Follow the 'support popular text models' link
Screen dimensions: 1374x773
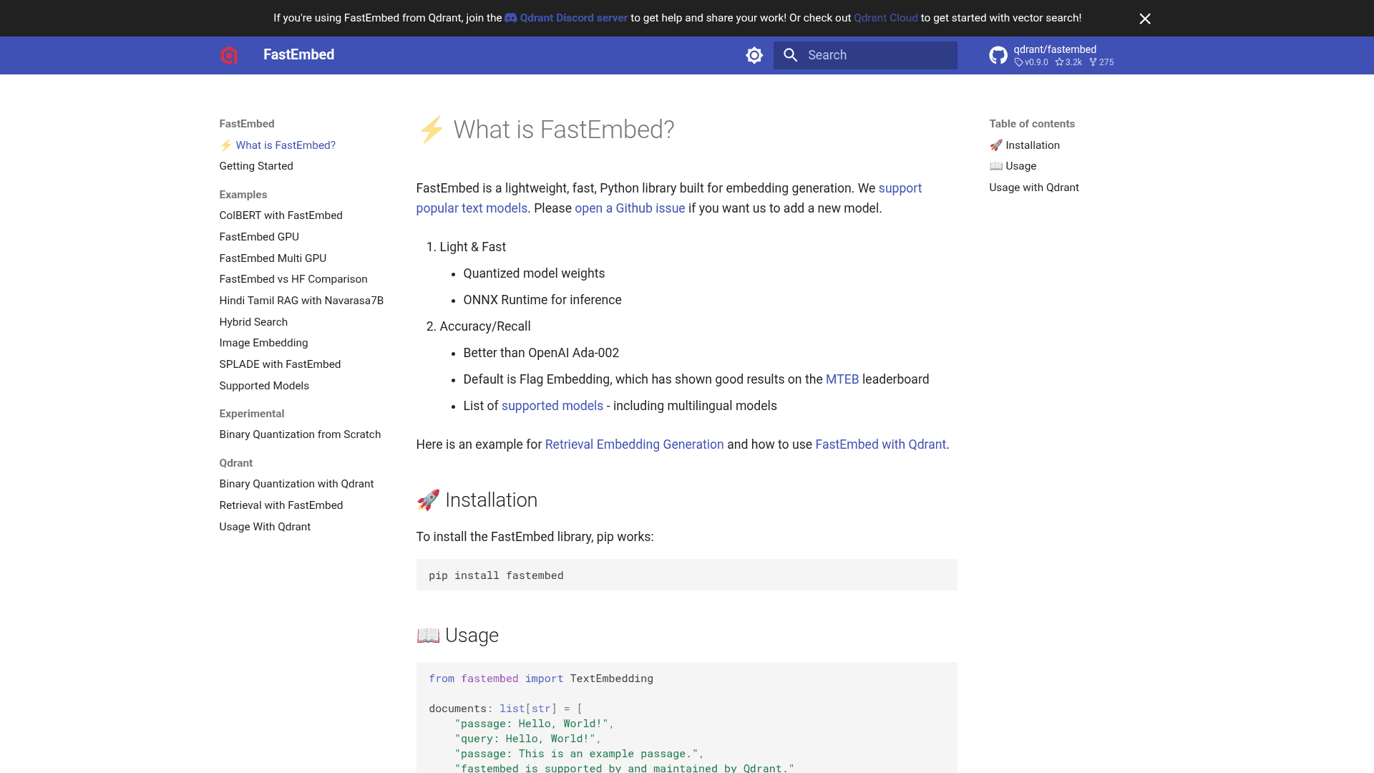click(472, 208)
